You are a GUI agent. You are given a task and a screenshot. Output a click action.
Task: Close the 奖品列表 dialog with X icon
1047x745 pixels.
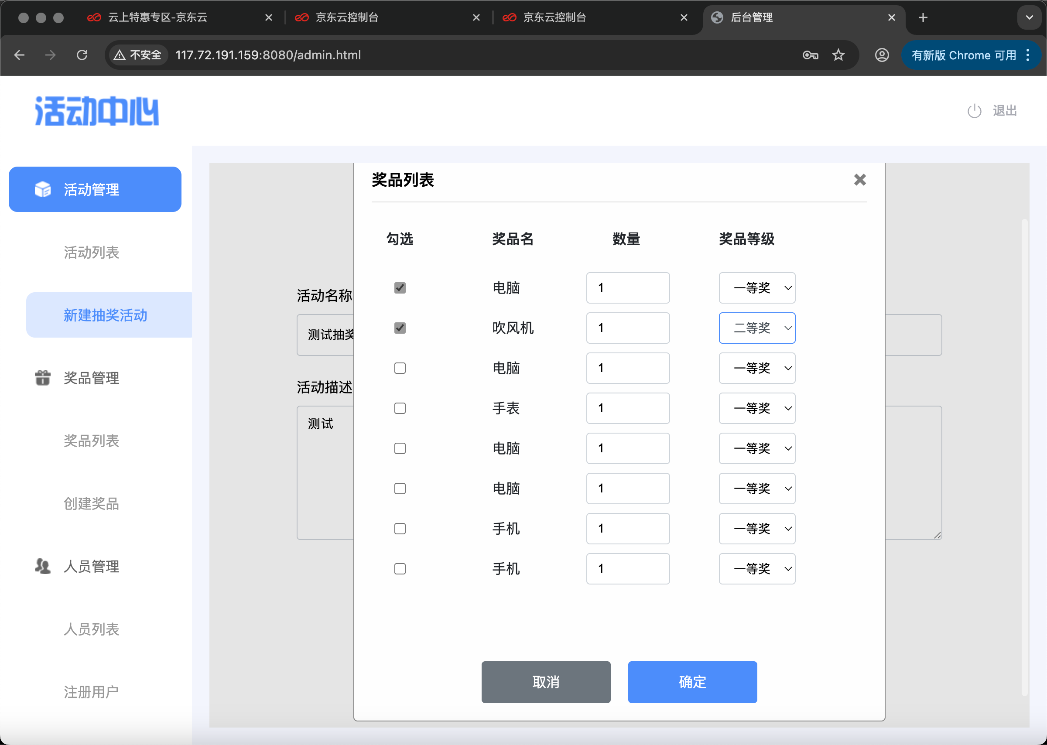point(859,180)
